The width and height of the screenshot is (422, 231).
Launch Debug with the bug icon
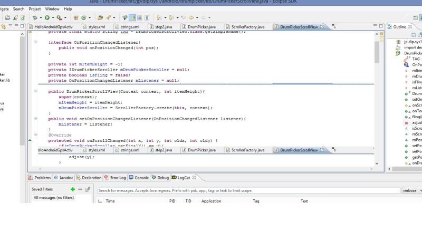coord(35,17)
